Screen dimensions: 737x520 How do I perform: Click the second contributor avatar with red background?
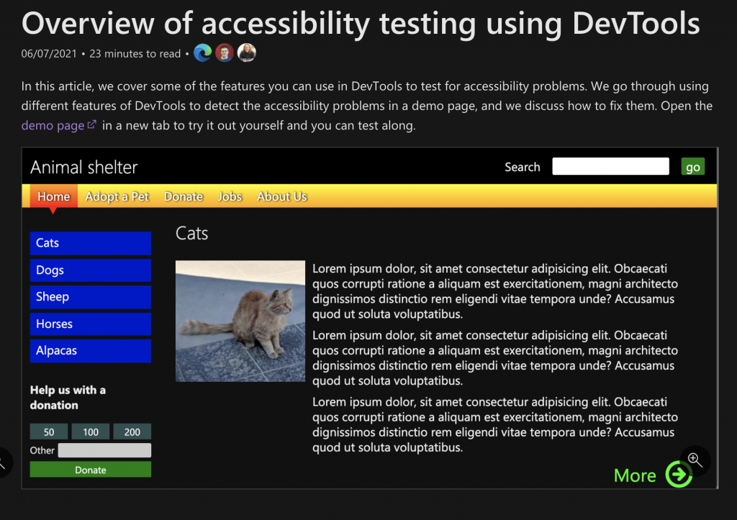[x=225, y=53]
